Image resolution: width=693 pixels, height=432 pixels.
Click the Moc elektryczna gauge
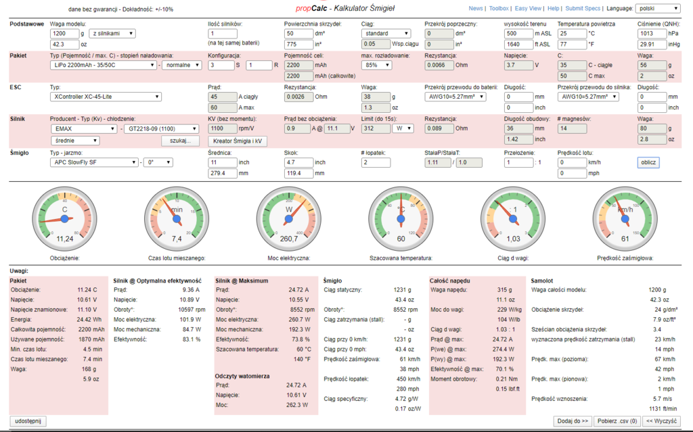289,216
